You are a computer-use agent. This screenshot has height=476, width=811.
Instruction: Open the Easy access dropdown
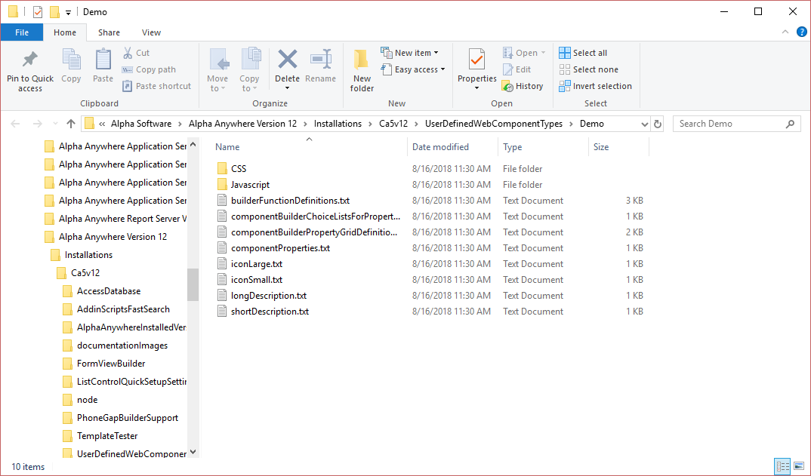pos(413,69)
